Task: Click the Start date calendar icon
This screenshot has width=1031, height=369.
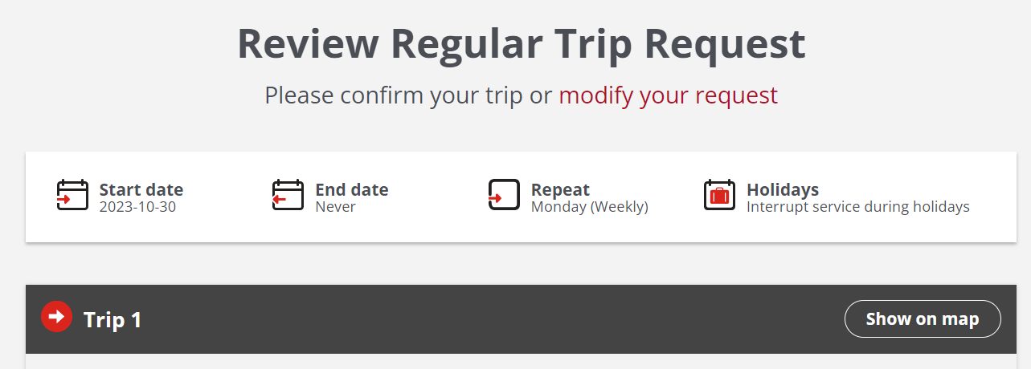Action: pos(72,195)
